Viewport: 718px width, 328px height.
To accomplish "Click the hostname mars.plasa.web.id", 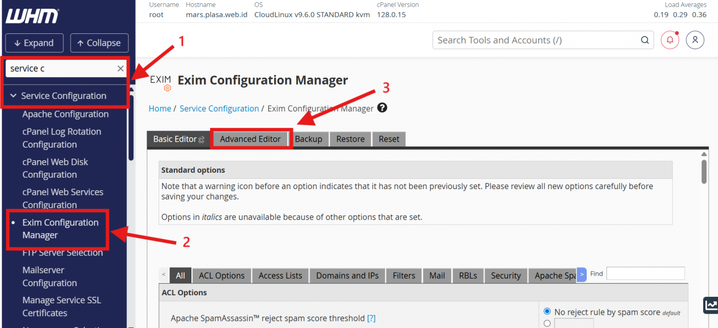I will click(218, 15).
